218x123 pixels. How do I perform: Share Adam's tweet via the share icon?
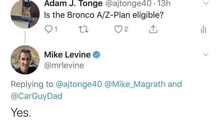153,29
